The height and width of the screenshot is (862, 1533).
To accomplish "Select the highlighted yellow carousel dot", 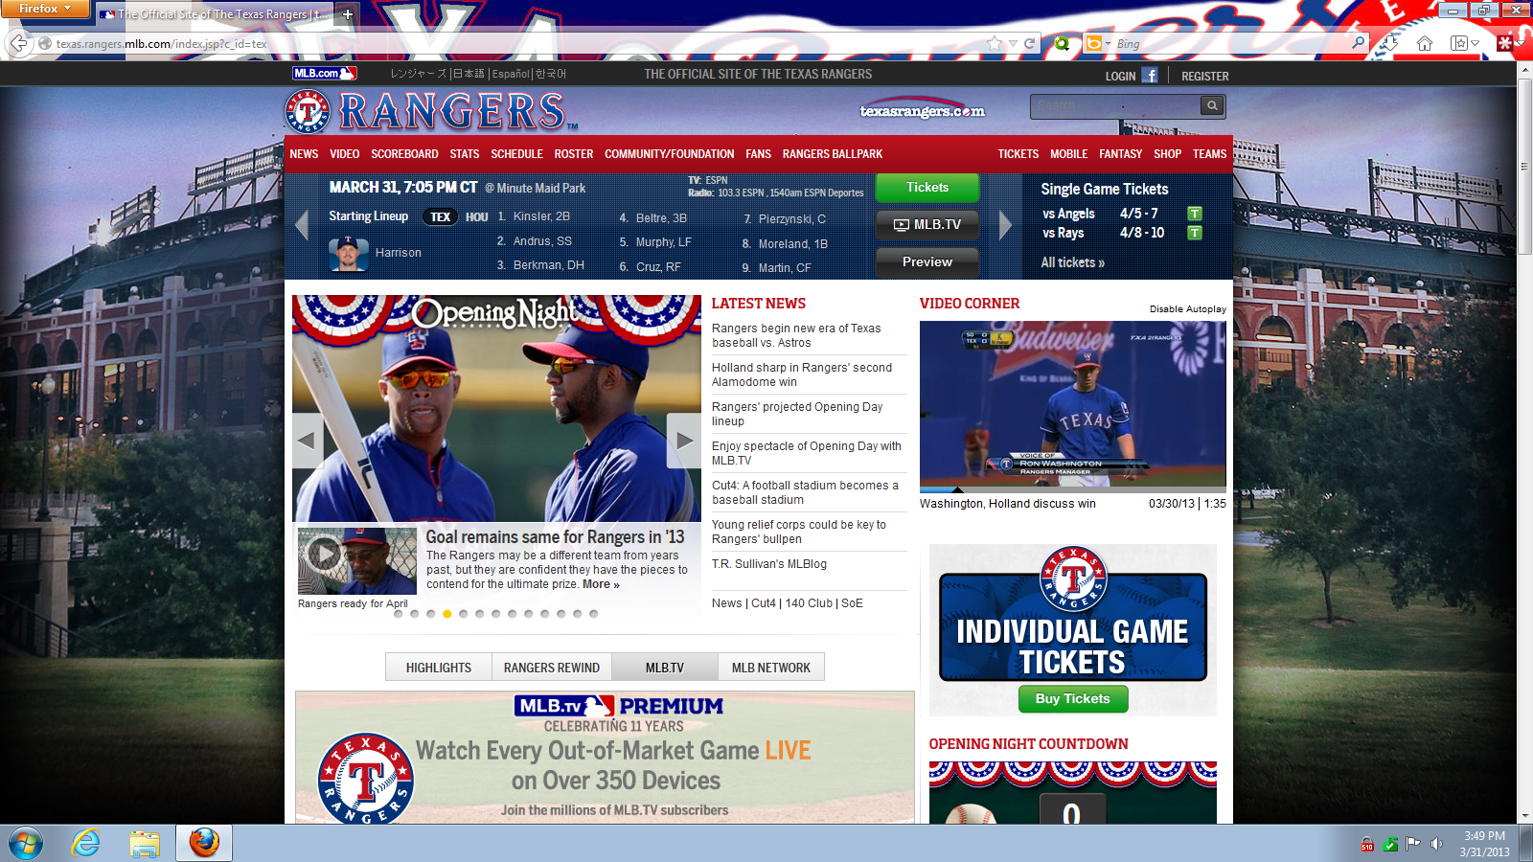I will (x=447, y=614).
